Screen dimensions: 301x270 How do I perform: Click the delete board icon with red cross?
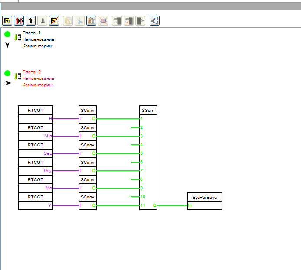click(54, 20)
